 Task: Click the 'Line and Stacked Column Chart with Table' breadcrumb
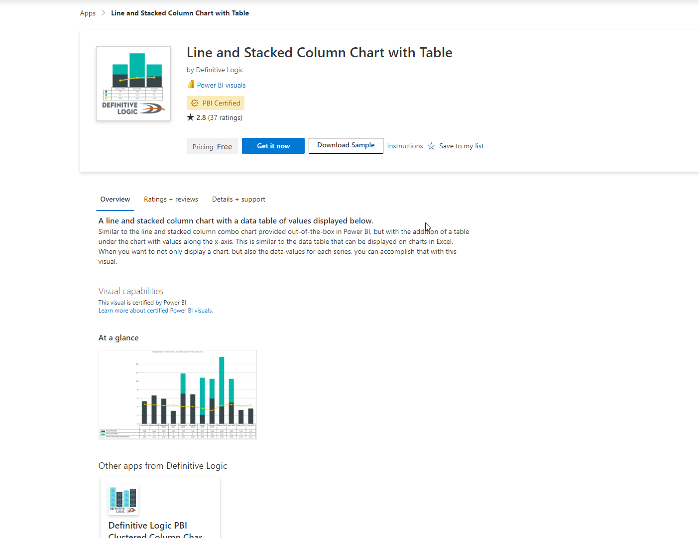tap(180, 13)
